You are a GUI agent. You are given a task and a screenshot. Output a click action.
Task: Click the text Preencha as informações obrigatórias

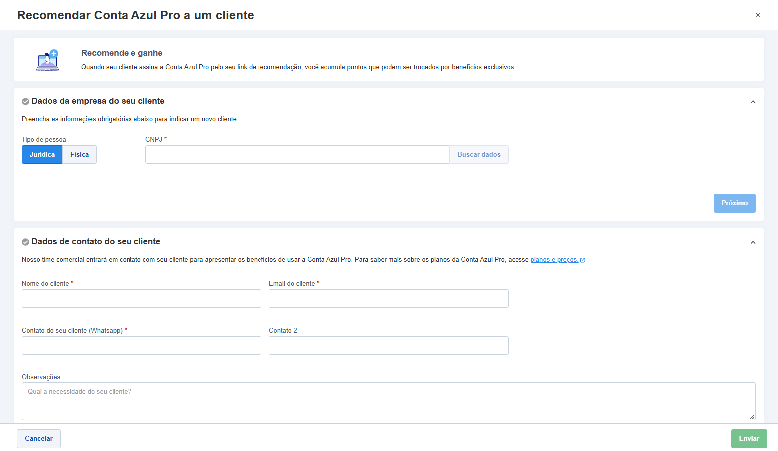(x=130, y=119)
